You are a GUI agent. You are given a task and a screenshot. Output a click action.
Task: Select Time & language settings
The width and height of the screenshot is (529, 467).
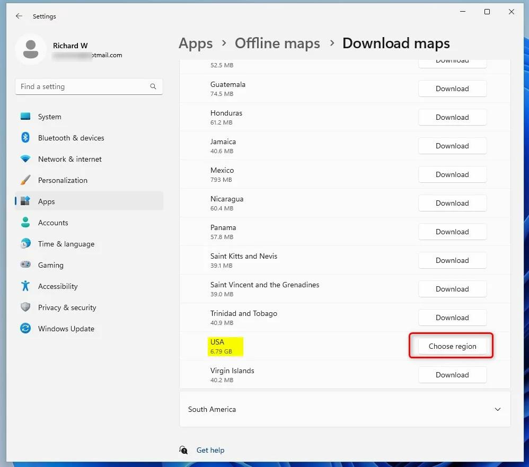(66, 244)
